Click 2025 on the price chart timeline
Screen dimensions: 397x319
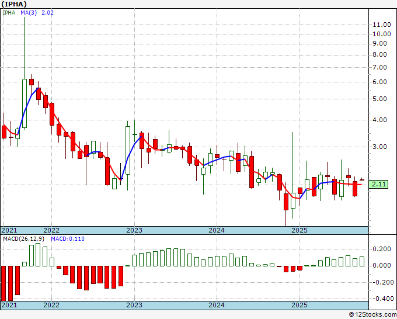pos(300,230)
